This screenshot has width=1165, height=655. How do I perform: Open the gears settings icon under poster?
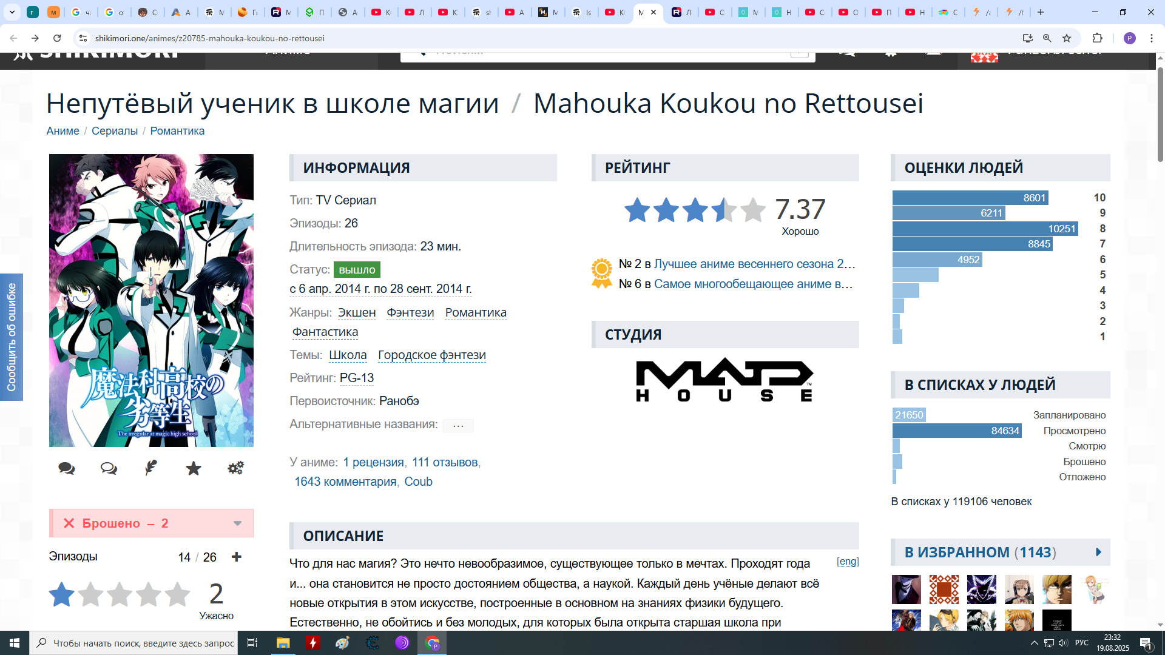(x=235, y=468)
